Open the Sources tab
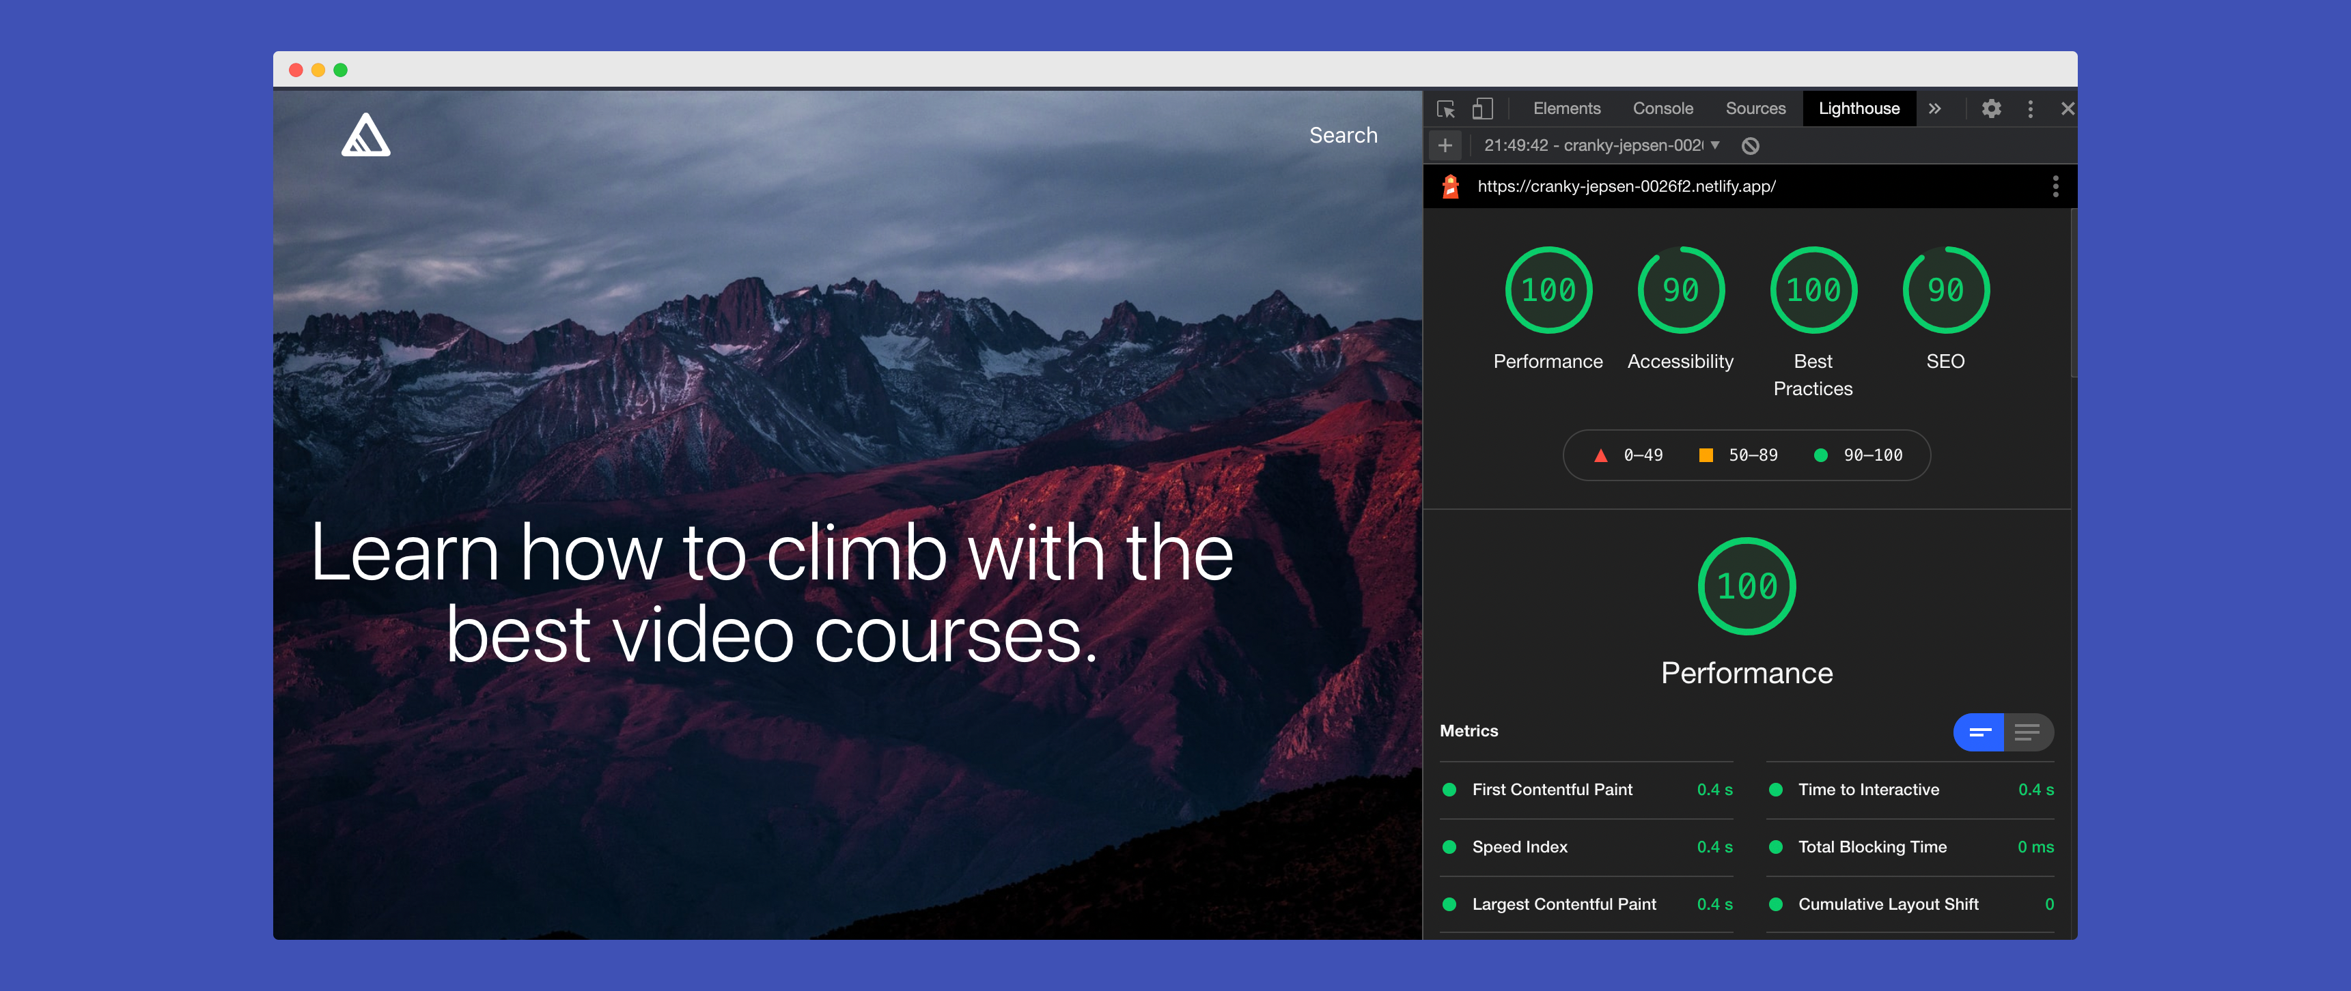2351x991 pixels. click(x=1755, y=109)
